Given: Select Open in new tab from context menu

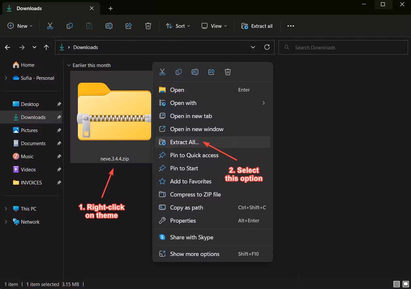Looking at the screenshot, I should [191, 116].
